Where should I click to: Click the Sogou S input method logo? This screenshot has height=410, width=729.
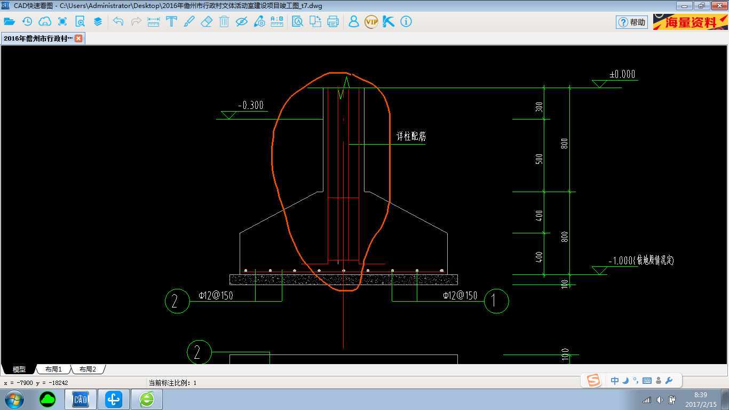coord(593,380)
